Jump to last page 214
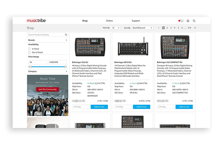Screen dimensions: 223x145 (x=189, y=28)
